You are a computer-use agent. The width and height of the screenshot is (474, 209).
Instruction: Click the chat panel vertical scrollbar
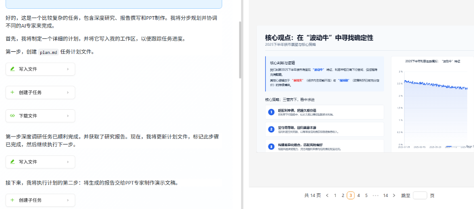point(240,50)
